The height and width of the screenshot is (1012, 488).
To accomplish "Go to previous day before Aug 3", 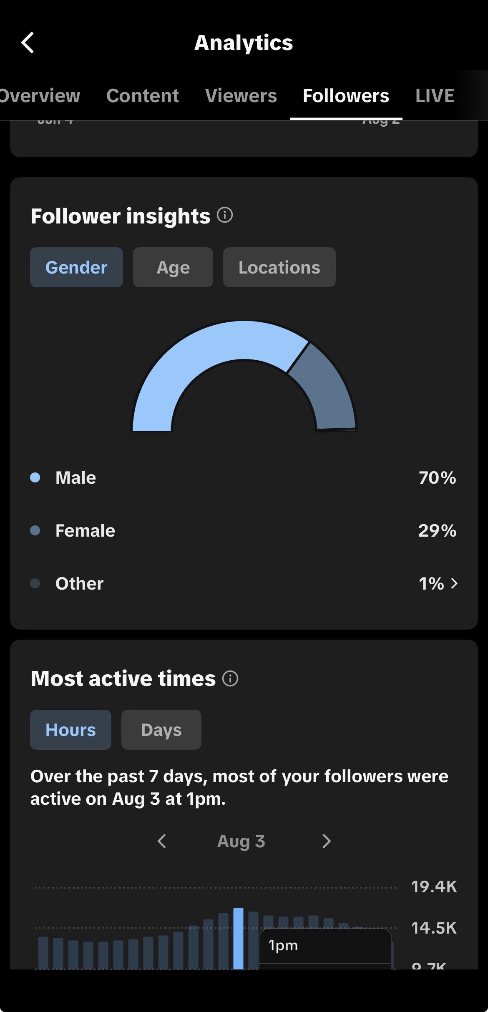I will coord(162,841).
